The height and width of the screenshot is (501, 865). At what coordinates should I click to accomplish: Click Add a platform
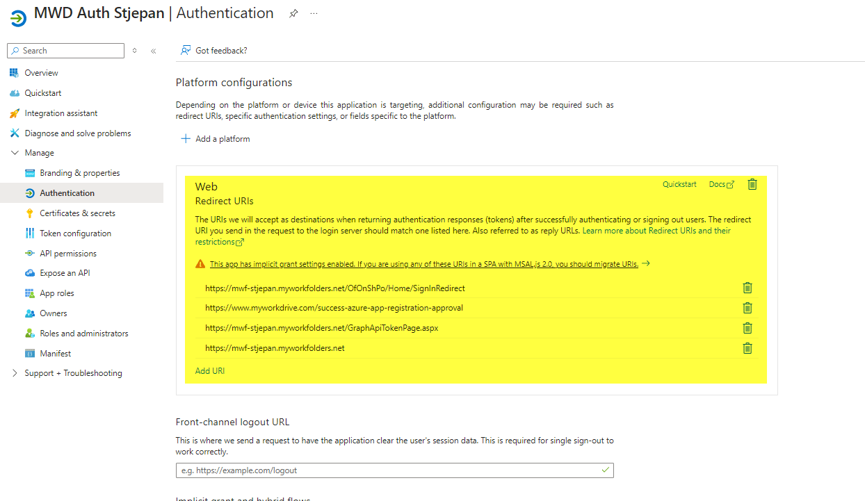216,139
